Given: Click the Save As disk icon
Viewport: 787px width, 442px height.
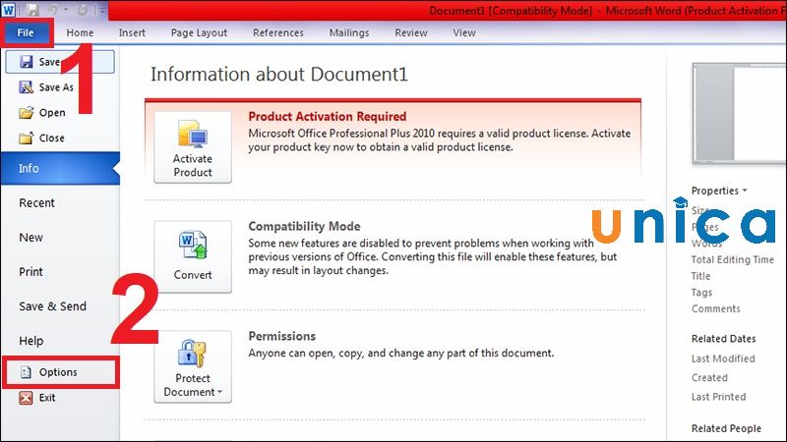Looking at the screenshot, I should 27,87.
